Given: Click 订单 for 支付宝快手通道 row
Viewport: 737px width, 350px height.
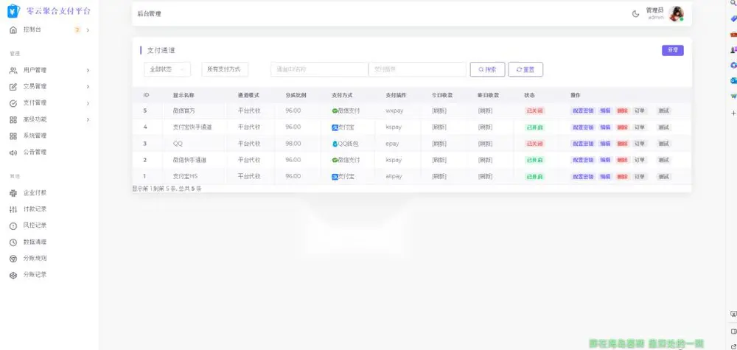Looking at the screenshot, I should [640, 127].
